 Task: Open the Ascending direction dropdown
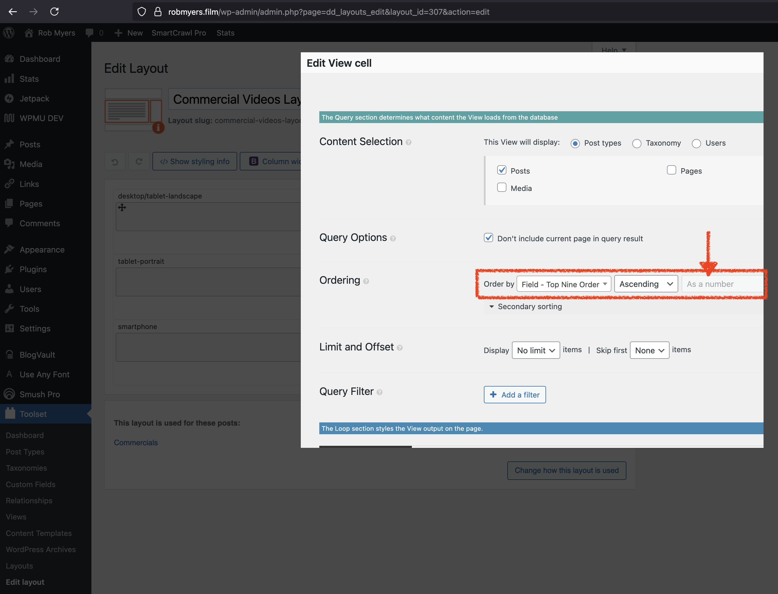(x=646, y=284)
